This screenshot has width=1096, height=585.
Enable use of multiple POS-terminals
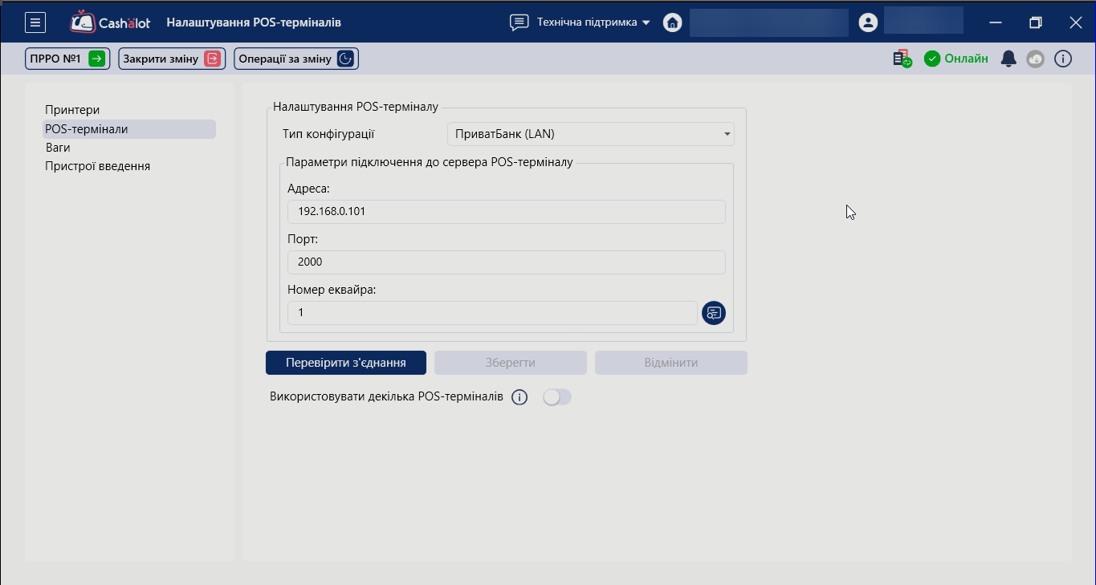[556, 397]
